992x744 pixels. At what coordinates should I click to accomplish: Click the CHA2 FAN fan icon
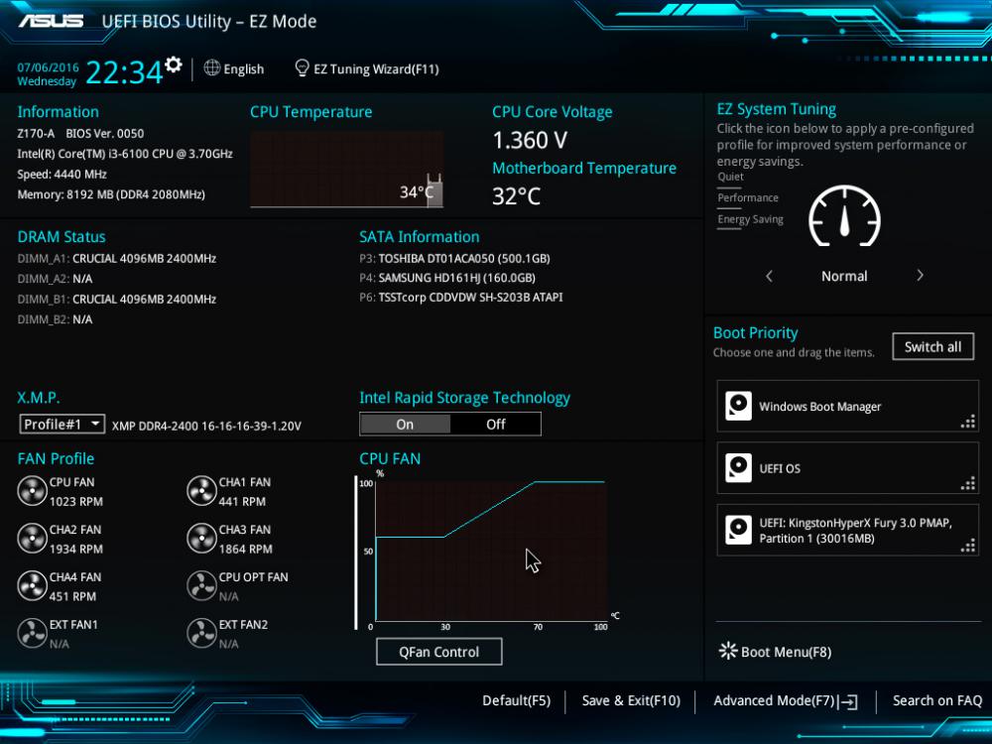tap(32, 539)
